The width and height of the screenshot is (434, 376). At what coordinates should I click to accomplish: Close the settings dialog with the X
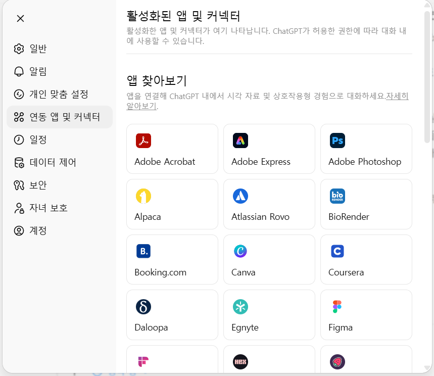(x=21, y=19)
